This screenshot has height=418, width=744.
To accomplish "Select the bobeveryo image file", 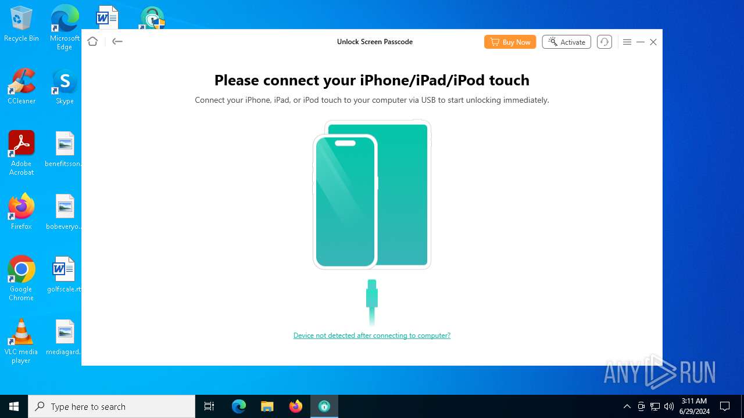I will (65, 212).
